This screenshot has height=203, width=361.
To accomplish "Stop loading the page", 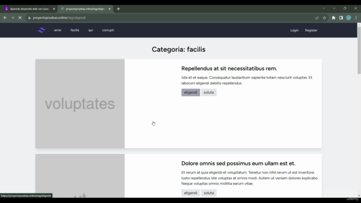I will pos(20,17).
